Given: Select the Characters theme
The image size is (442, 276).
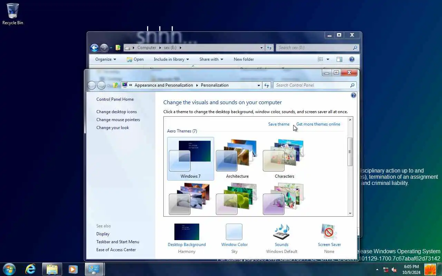Looking at the screenshot, I should click(285, 159).
